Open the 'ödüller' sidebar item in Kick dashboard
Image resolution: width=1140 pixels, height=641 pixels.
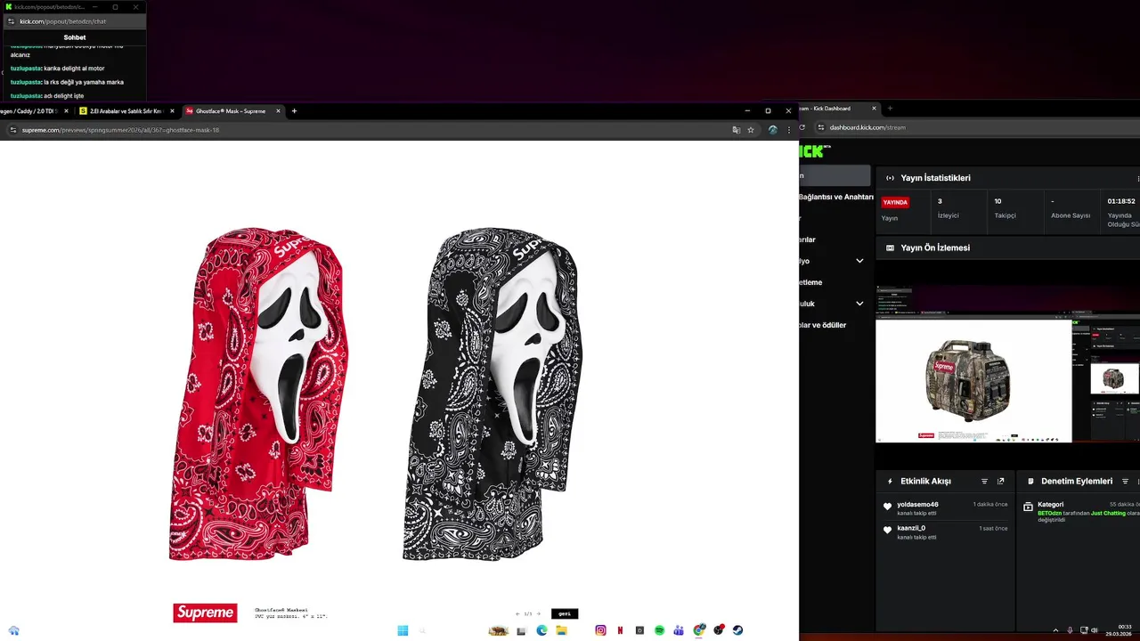pos(822,325)
